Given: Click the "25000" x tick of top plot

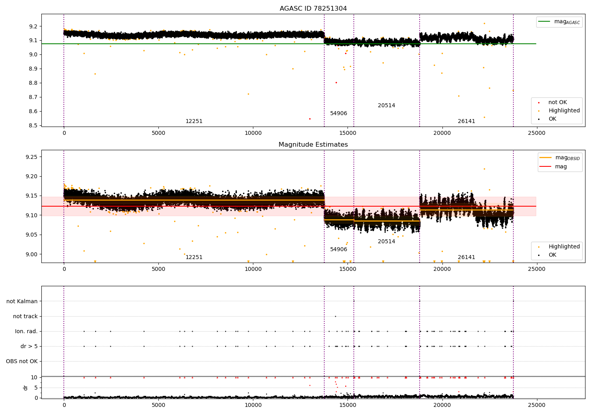Looking at the screenshot, I should (x=537, y=133).
